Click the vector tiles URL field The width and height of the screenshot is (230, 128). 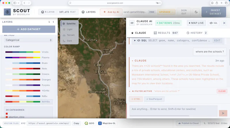point(49,123)
